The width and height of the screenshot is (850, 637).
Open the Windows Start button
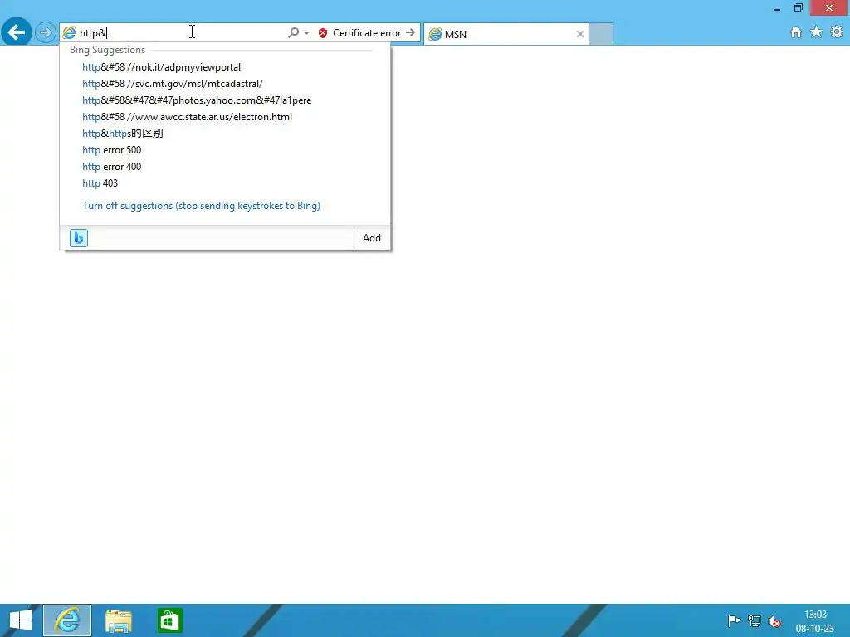pos(21,620)
